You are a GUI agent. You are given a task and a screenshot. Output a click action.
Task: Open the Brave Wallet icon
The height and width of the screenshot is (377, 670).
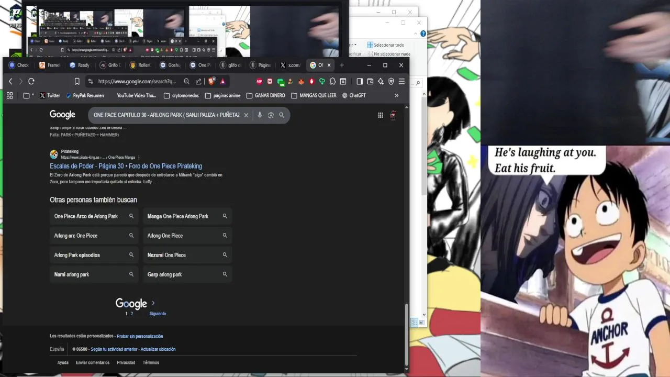370,81
